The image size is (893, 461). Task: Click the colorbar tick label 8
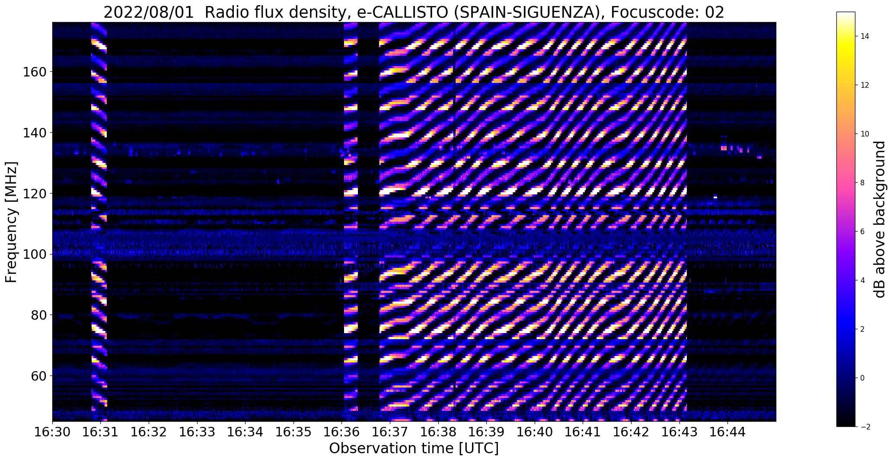(x=863, y=183)
